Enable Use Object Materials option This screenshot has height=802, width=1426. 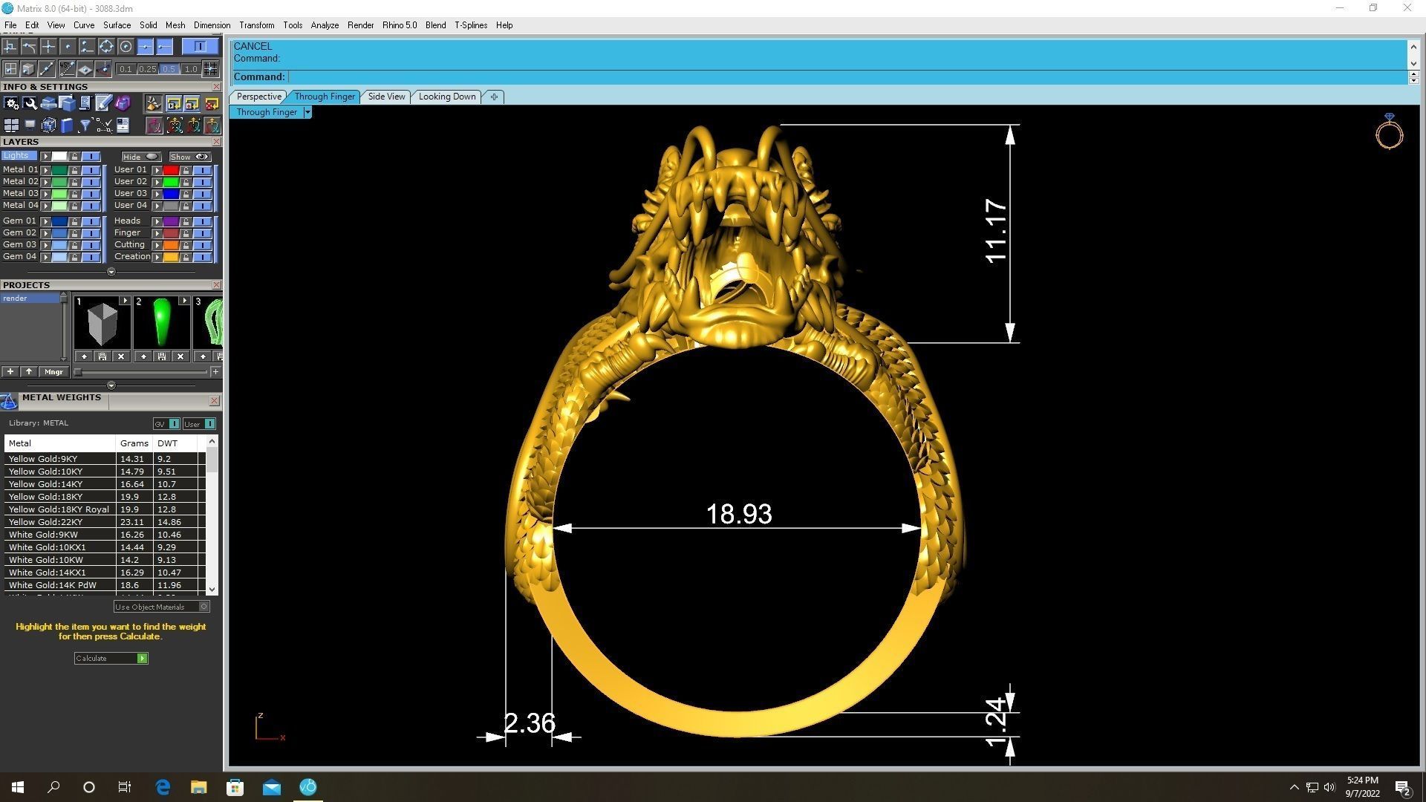(204, 607)
